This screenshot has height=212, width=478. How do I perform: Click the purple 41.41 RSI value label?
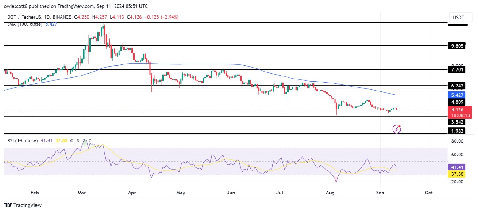click(457, 168)
